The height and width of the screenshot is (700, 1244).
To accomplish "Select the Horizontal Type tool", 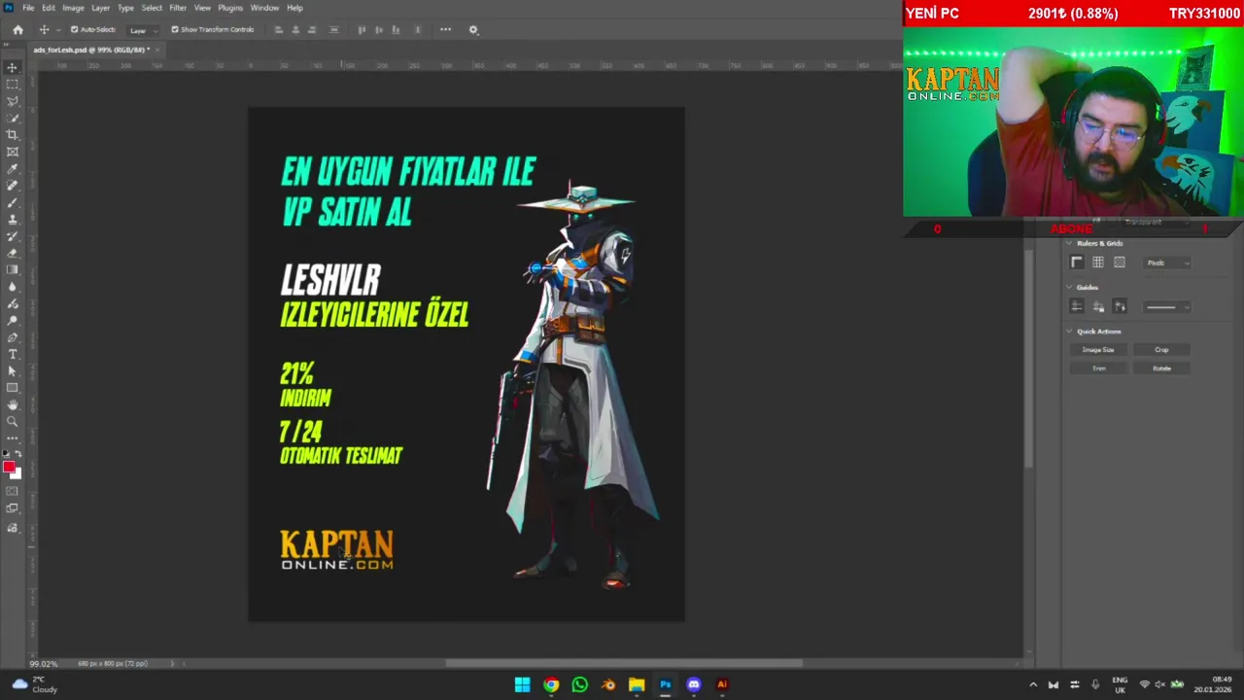I will click(x=13, y=354).
